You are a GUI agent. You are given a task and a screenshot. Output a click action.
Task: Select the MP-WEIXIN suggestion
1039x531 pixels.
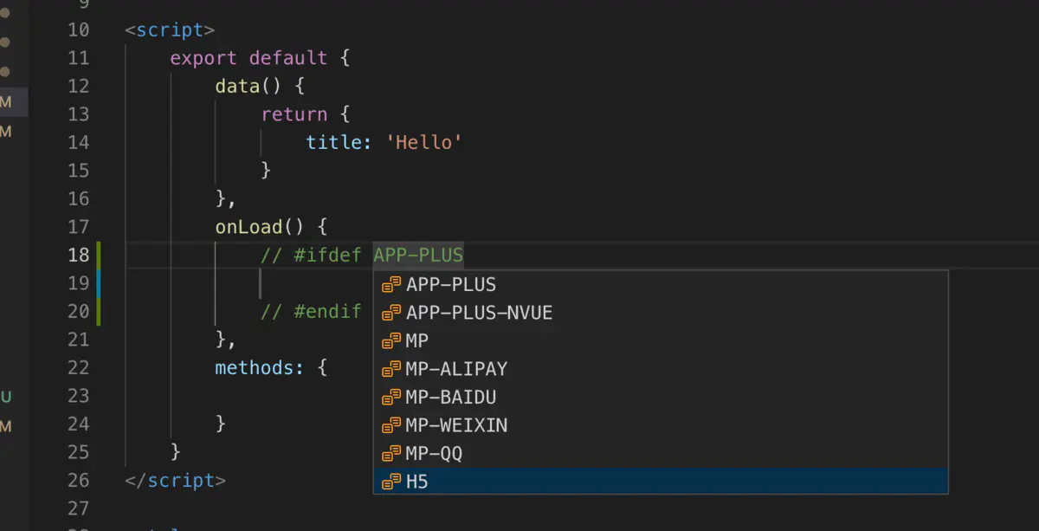point(661,425)
